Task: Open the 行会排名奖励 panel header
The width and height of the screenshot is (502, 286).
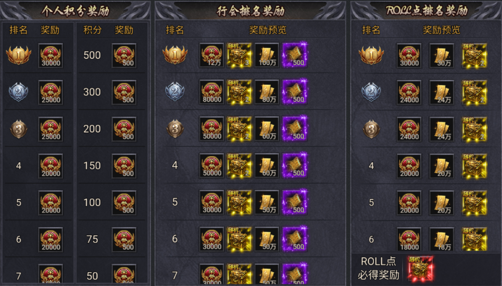Action: (251, 11)
